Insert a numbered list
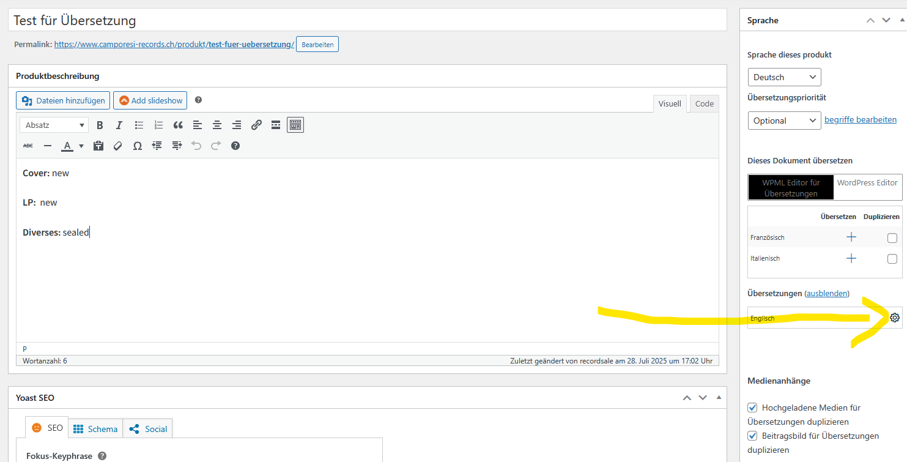 pyautogui.click(x=158, y=125)
